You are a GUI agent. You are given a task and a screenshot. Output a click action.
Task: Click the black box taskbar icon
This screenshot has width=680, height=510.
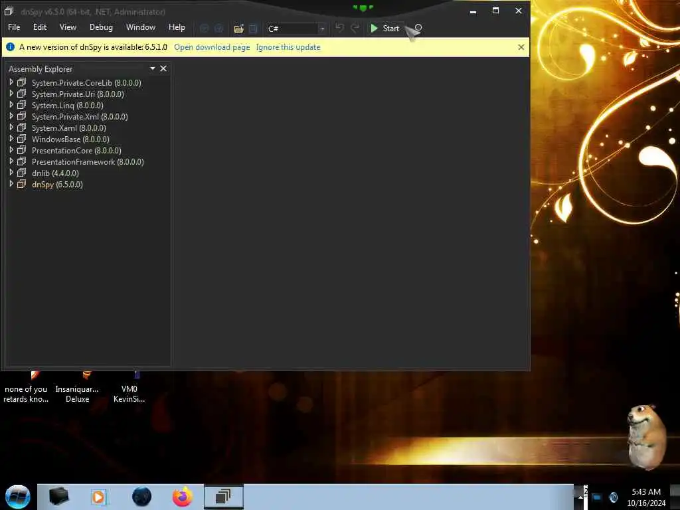point(58,497)
